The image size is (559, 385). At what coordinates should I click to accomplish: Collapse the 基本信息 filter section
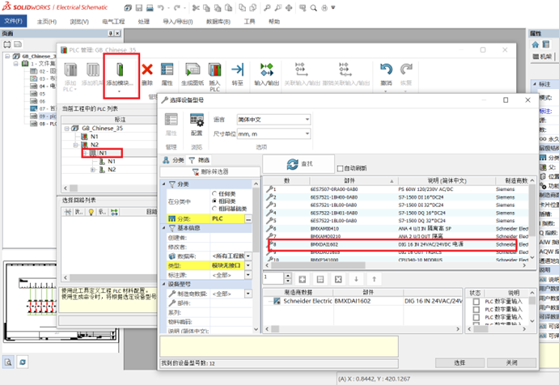pyautogui.click(x=163, y=228)
